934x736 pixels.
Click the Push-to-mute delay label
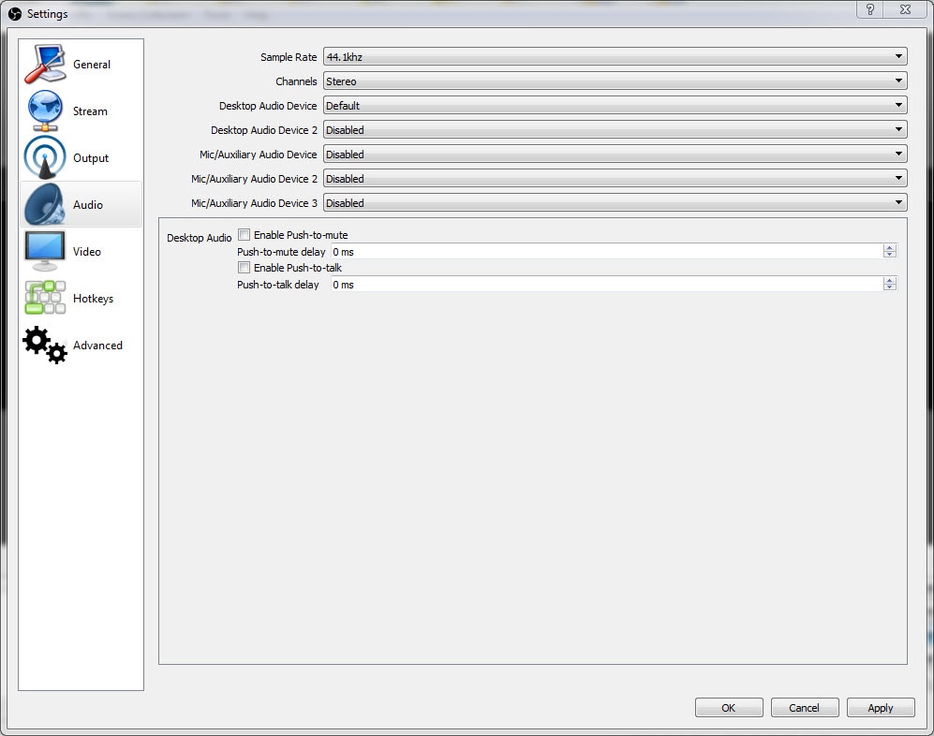click(x=281, y=252)
